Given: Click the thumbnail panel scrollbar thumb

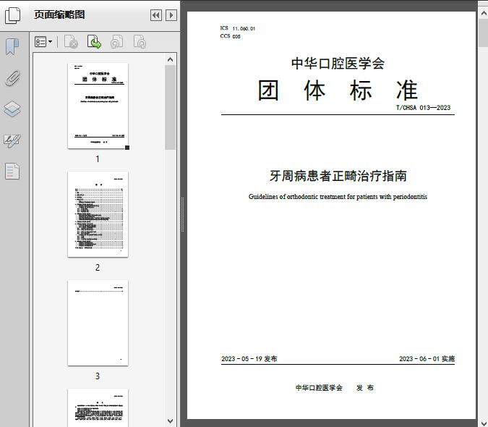Looking at the screenshot, I should [170, 107].
